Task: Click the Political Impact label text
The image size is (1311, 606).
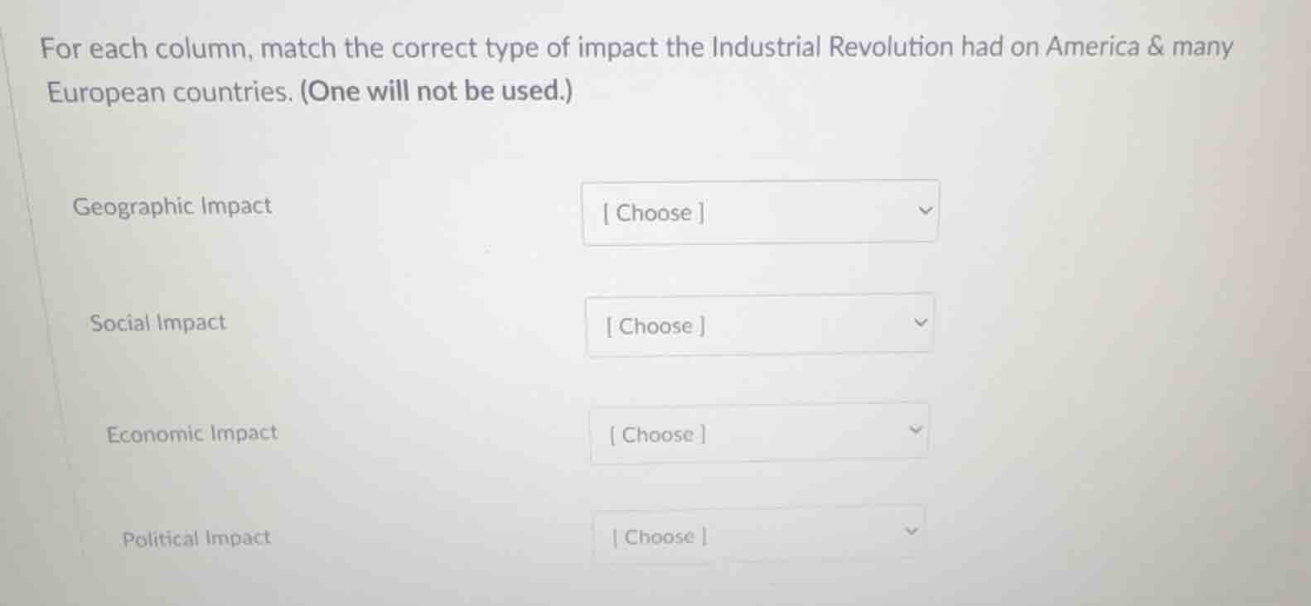Action: click(196, 536)
